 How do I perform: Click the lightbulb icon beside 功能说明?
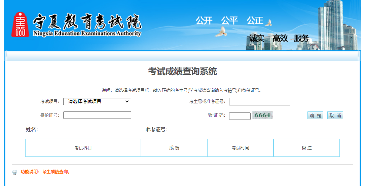pos(15,173)
